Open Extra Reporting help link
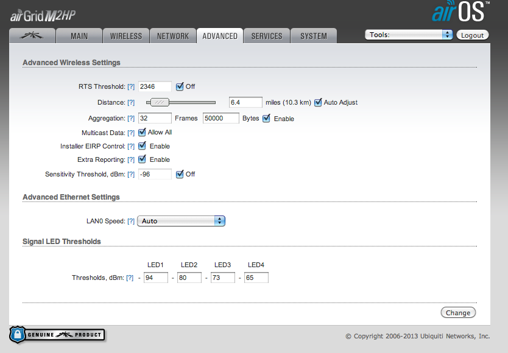 point(131,159)
